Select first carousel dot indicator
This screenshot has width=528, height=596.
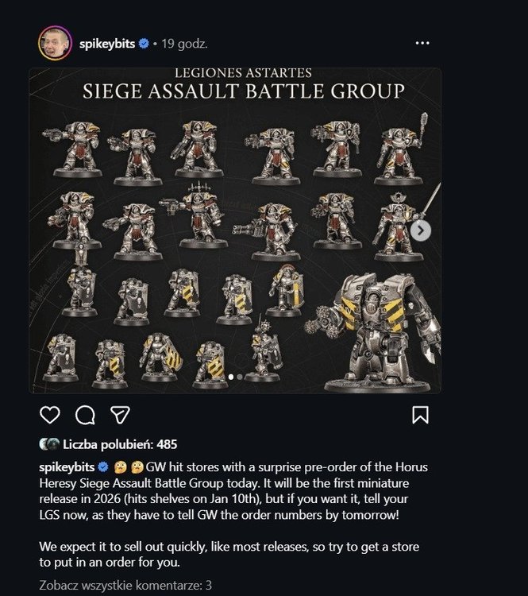click(x=231, y=377)
